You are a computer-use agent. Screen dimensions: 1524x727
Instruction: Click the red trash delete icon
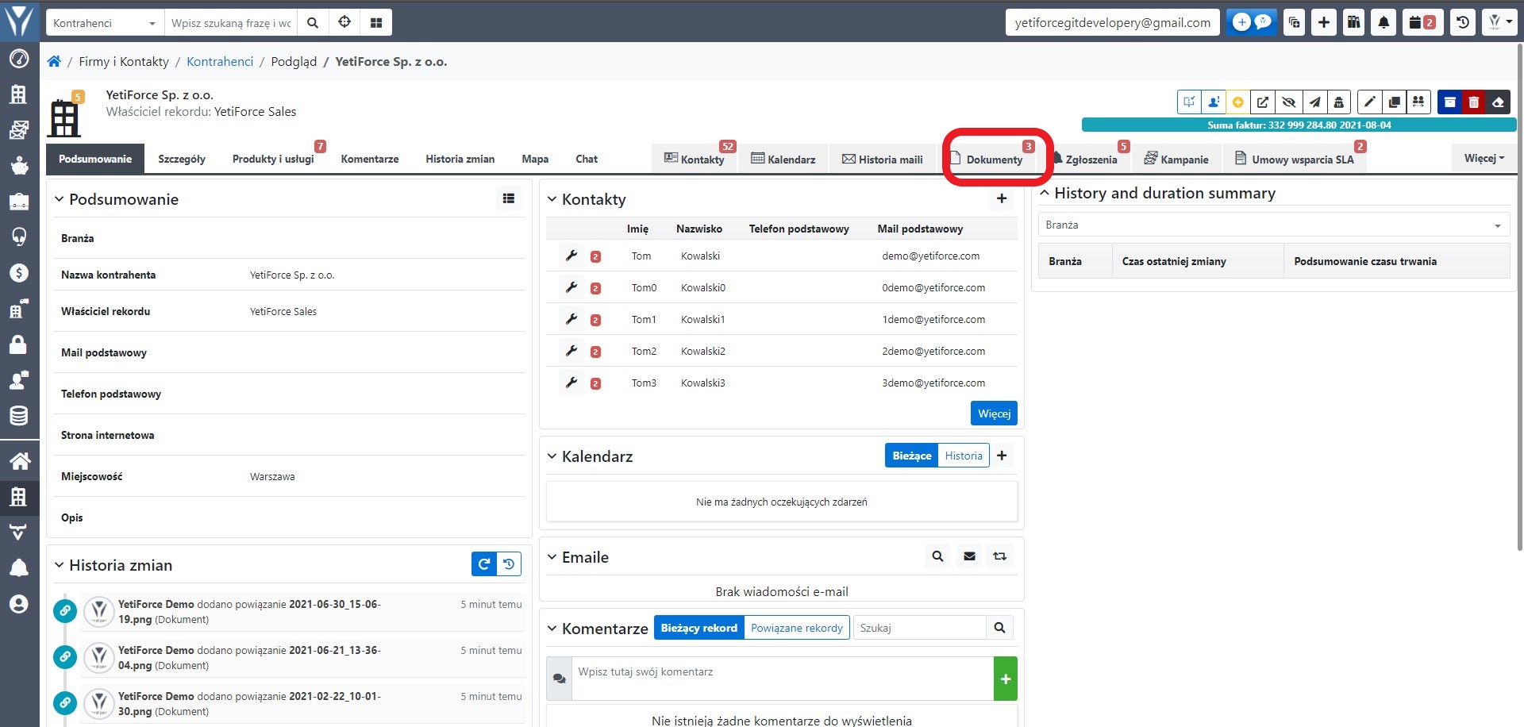tap(1474, 102)
